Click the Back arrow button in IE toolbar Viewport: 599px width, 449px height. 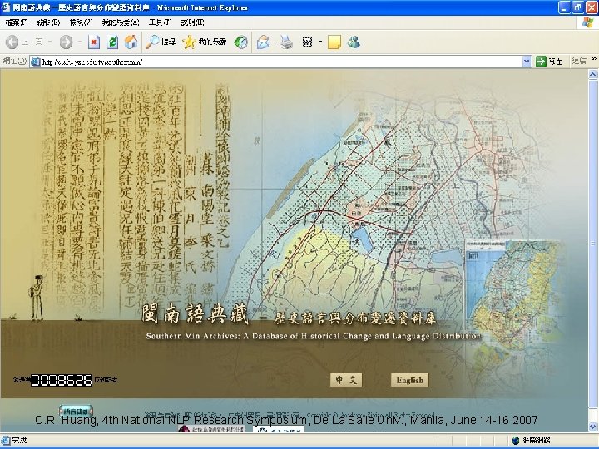[x=12, y=42]
